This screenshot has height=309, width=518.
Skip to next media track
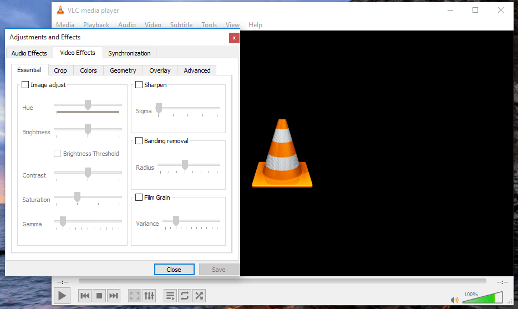[113, 296]
